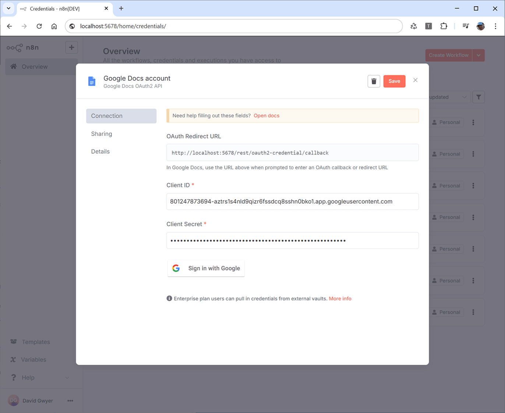Close the Credentials - n8n[DEV] tab
Image resolution: width=505 pixels, height=413 pixels.
106,8
